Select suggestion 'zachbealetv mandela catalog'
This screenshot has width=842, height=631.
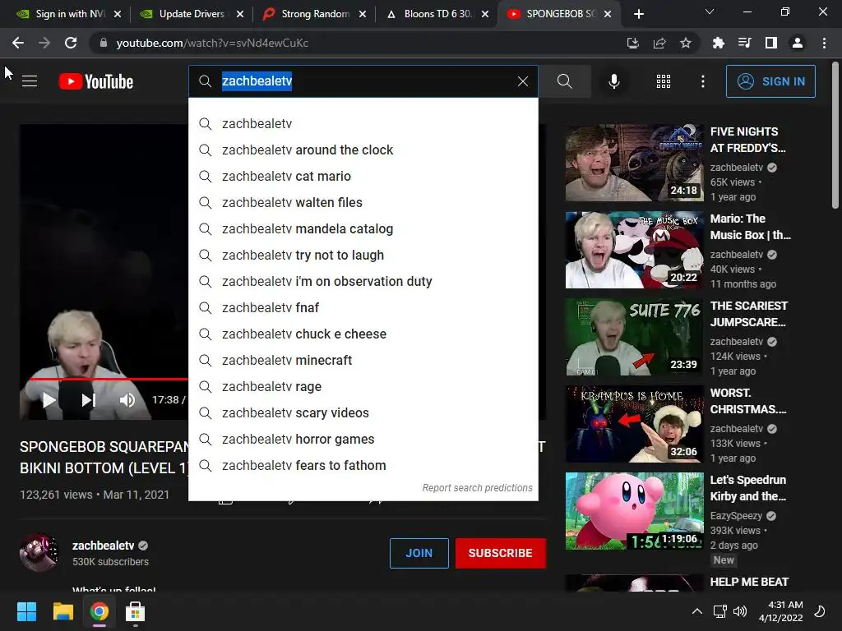[x=363, y=228]
